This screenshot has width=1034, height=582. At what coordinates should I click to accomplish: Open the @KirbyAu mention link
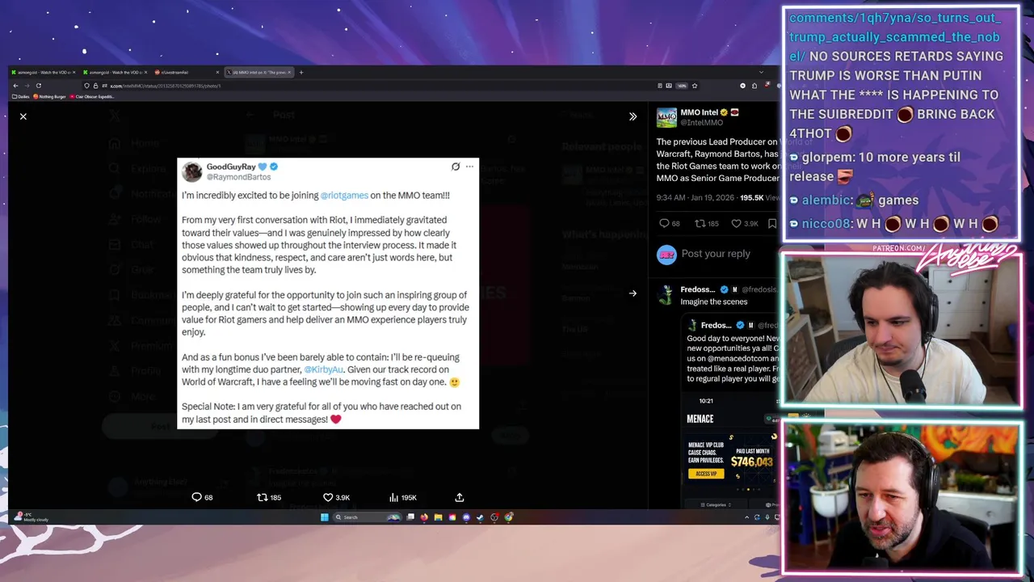coord(323,369)
